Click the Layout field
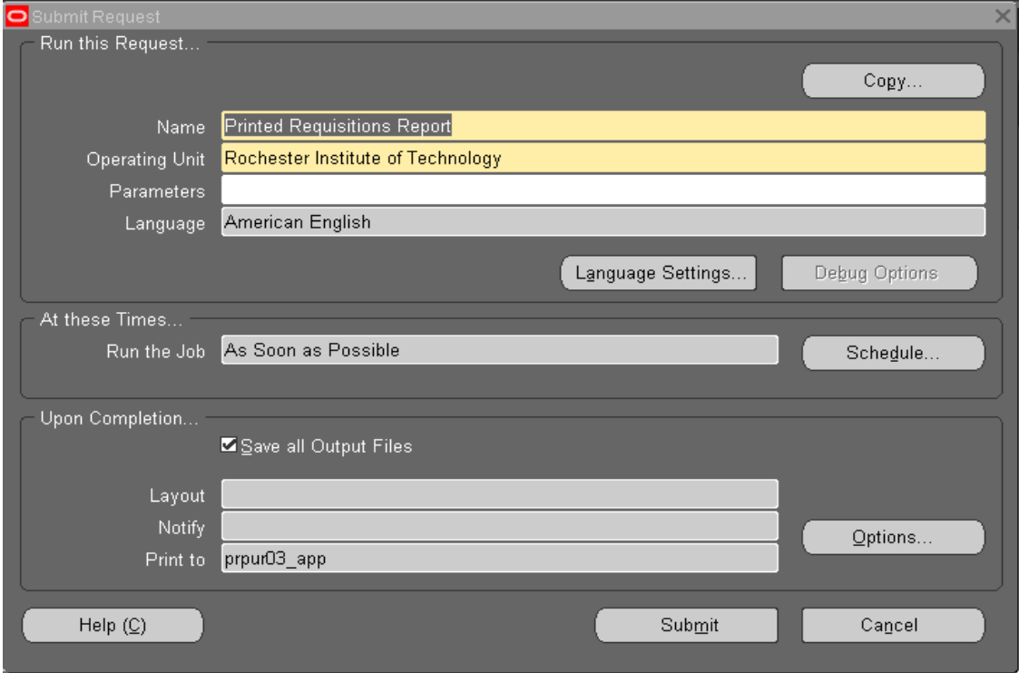This screenshot has height=673, width=1019. click(x=499, y=494)
